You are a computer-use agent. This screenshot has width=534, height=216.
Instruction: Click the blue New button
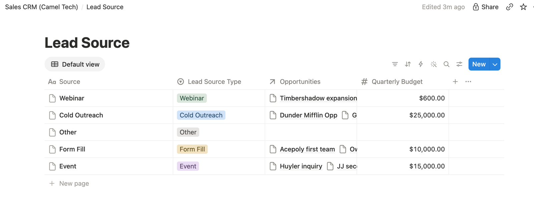pos(479,64)
